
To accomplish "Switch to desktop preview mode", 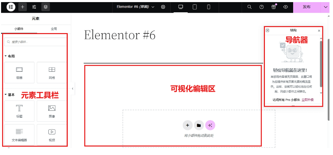I will (181, 7).
